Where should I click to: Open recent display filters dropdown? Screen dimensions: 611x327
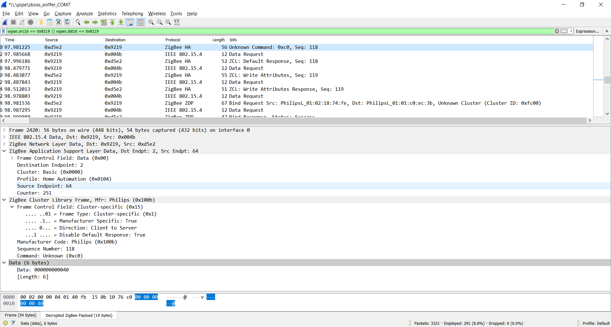[x=571, y=31]
